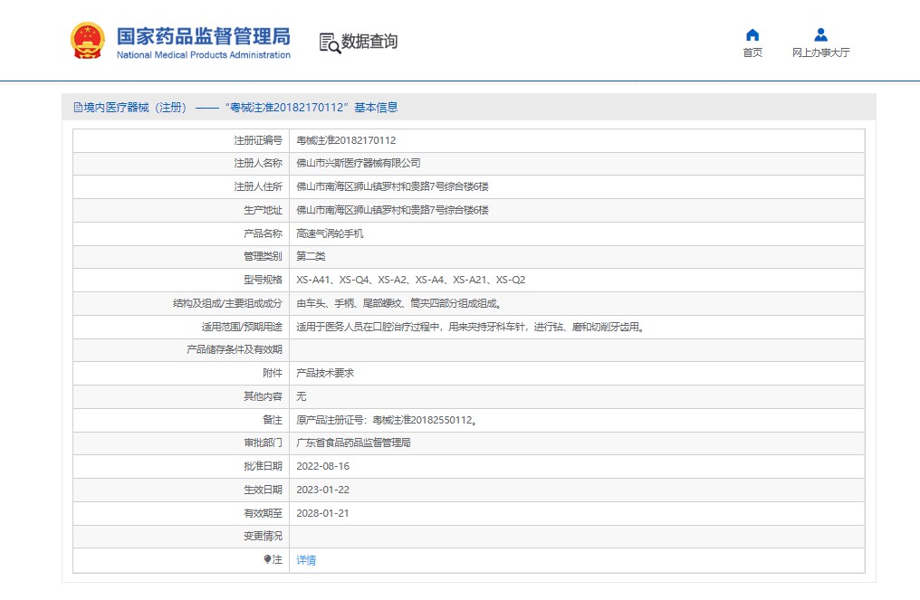Click the registration number 粤械注准20182170112 value
The image size is (920, 600).
click(x=346, y=140)
